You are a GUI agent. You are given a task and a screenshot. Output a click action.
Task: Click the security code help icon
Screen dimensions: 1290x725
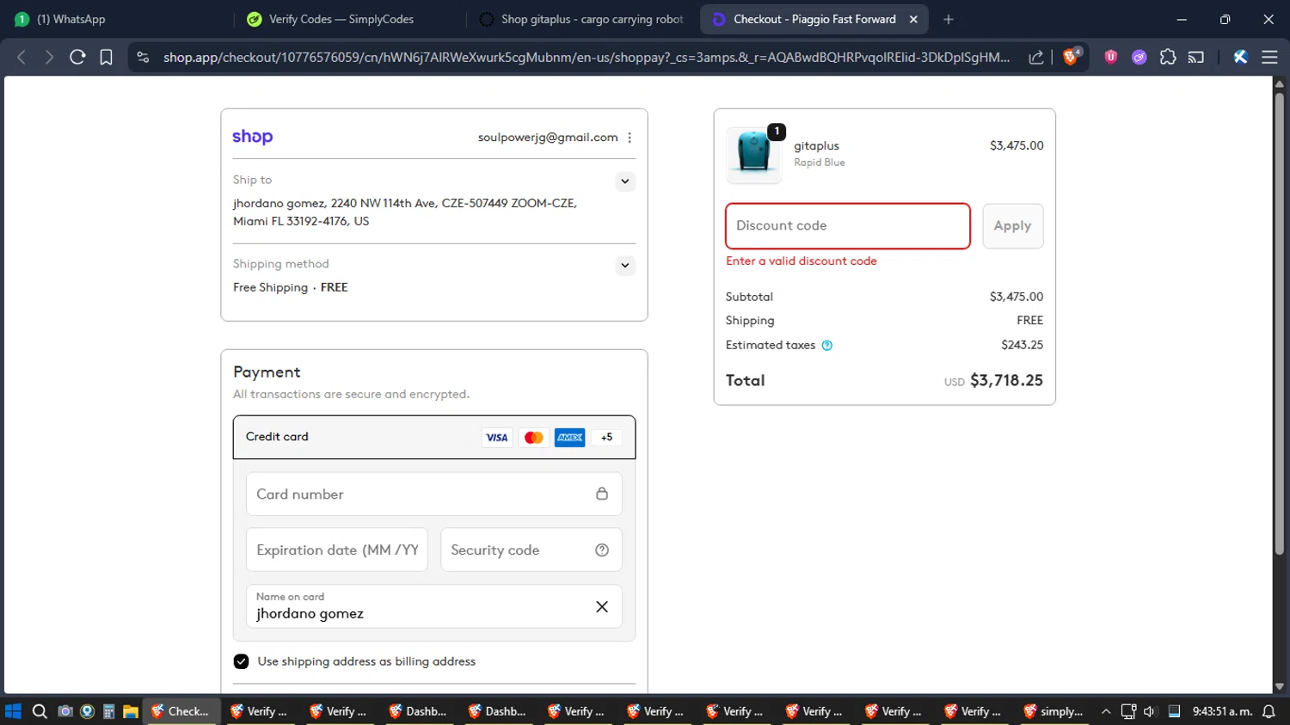tap(602, 550)
